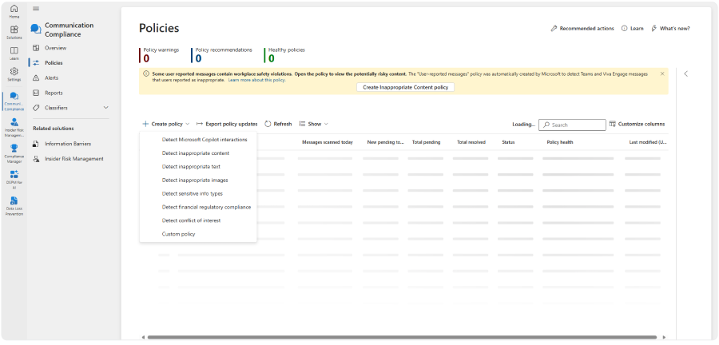
Task: Open Solutions in the left rail
Action: tap(14, 32)
